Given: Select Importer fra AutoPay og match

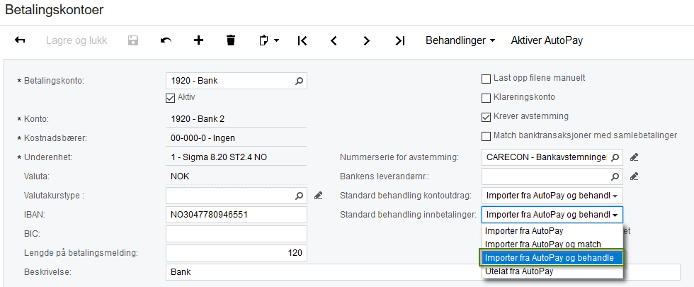Looking at the screenshot, I should pyautogui.click(x=552, y=244).
